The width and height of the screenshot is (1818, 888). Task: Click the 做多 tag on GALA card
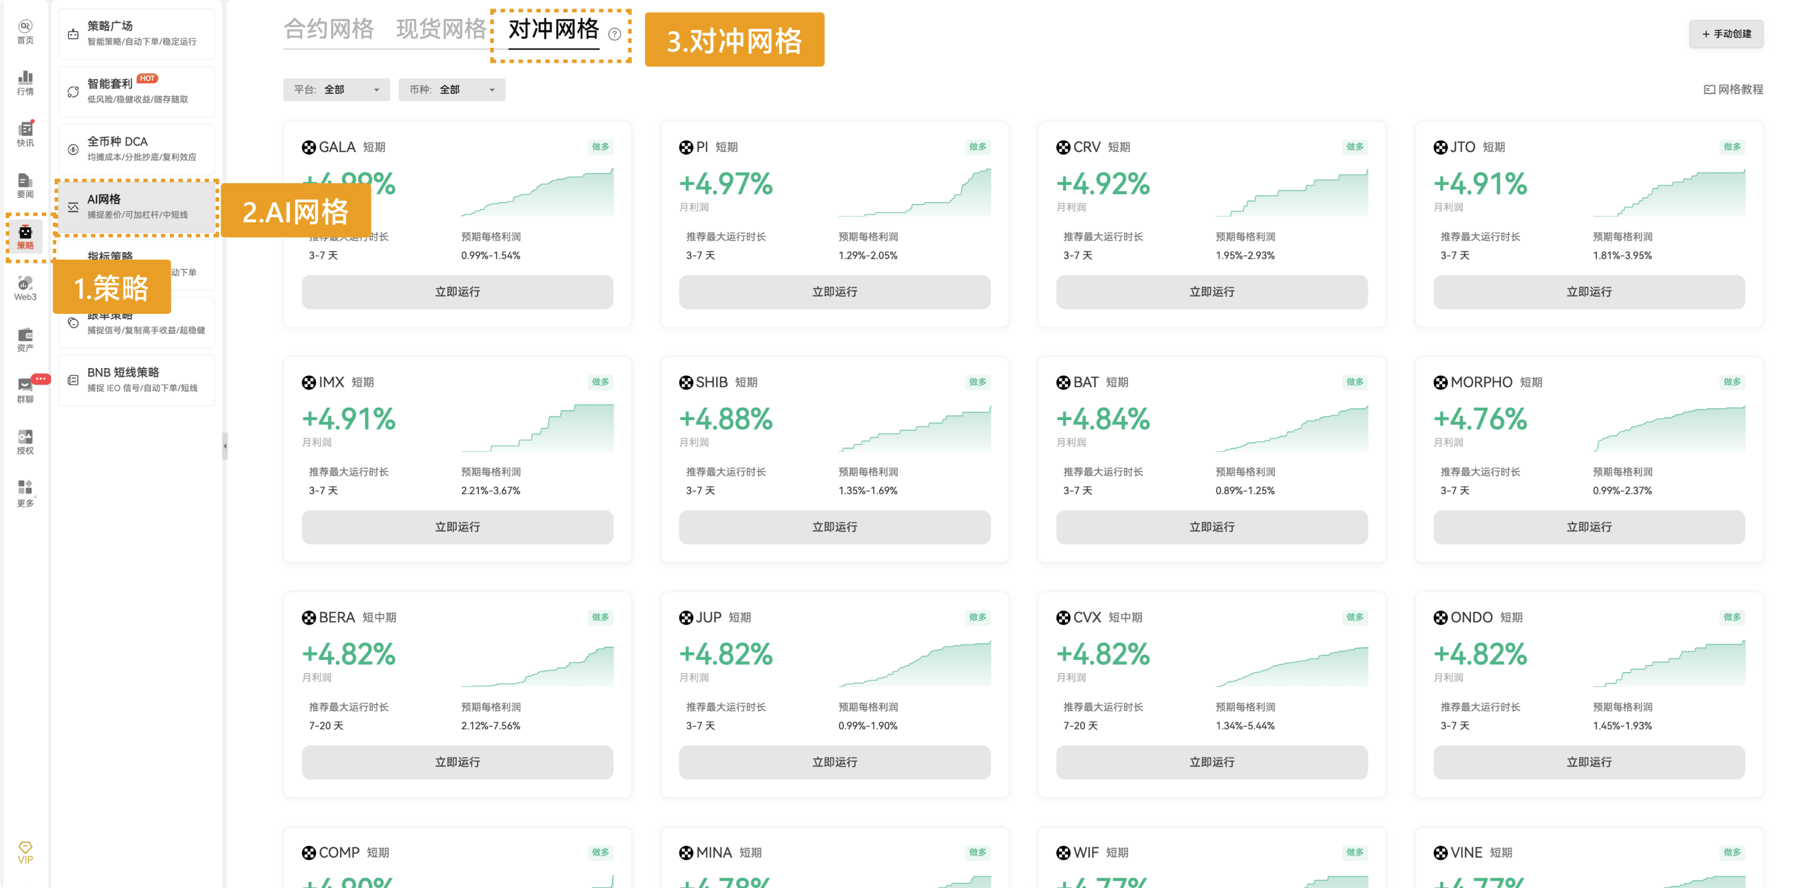coord(601,147)
